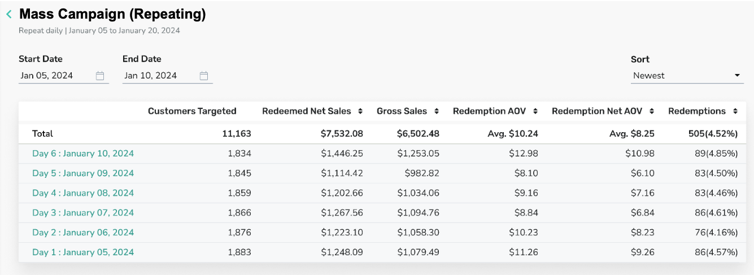Open Day 5 : January 09, 2024 link
754x275 pixels.
click(x=83, y=173)
